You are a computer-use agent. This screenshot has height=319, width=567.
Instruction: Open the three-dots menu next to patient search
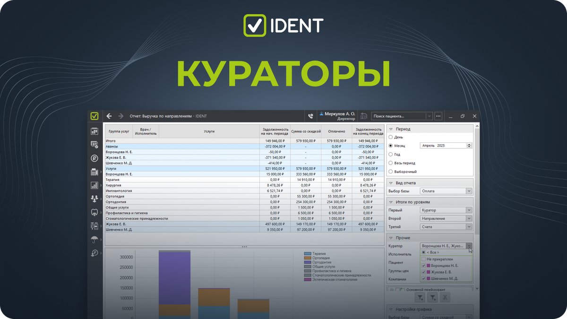[x=438, y=116]
